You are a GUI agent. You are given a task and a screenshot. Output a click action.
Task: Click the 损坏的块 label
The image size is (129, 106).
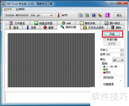tap(108, 78)
